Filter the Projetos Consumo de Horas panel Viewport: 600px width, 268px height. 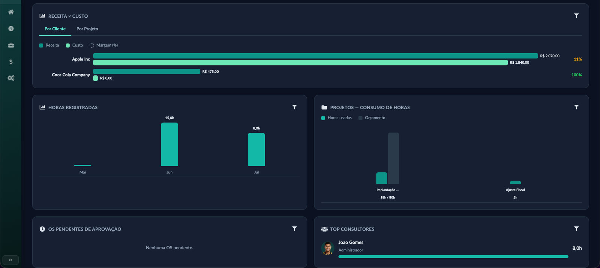[576, 107]
